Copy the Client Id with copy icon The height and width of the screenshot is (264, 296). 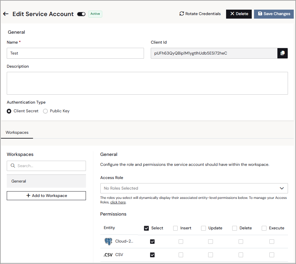click(283, 53)
